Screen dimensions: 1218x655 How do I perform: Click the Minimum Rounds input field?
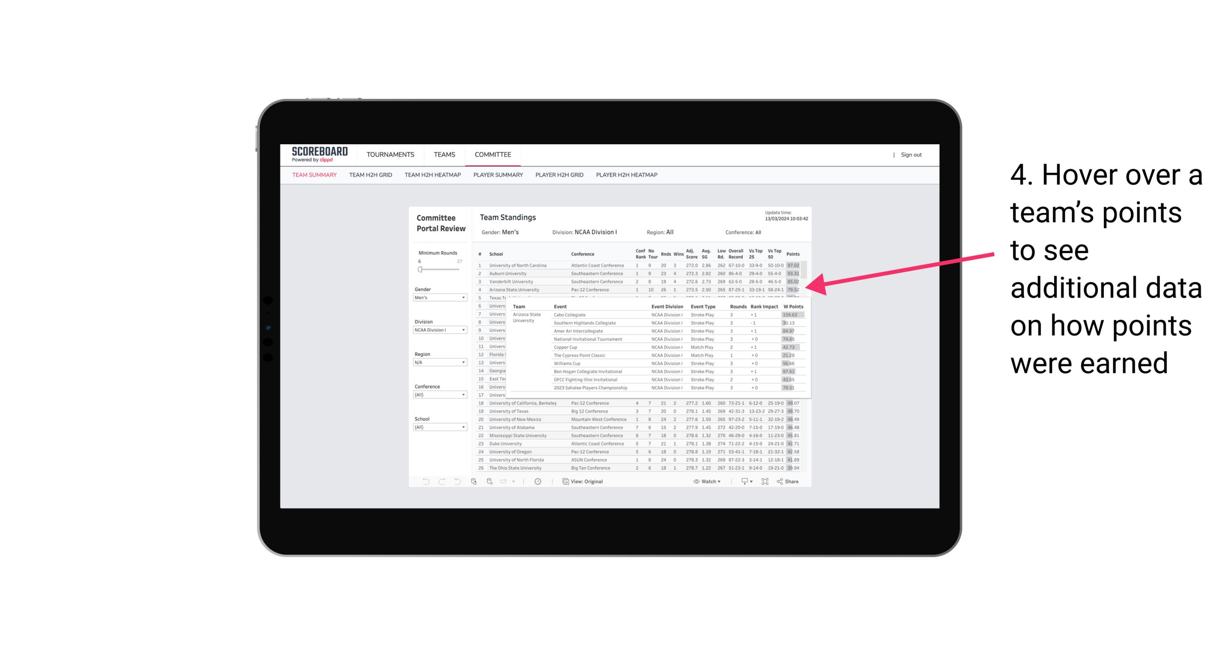click(x=419, y=260)
